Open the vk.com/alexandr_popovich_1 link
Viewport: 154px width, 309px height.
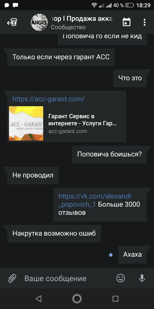95,200
